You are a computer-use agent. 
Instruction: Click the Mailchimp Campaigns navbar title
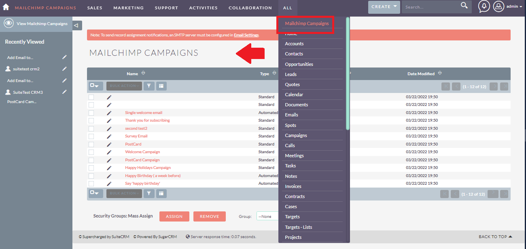point(45,8)
